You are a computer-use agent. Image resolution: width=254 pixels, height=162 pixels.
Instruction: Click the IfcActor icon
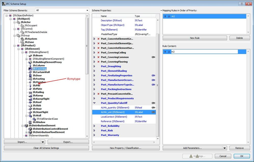(18, 22)
